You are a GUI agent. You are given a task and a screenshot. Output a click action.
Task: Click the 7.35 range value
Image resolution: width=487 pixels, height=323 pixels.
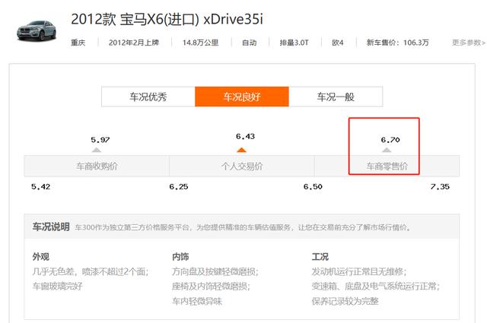tap(440, 187)
